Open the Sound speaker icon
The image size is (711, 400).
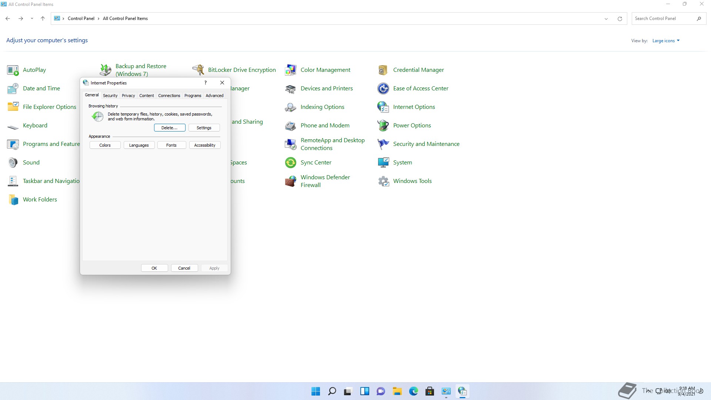point(13,163)
